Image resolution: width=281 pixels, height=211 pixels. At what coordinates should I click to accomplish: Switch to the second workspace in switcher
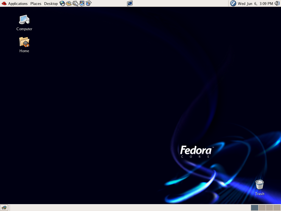[x=262, y=208]
